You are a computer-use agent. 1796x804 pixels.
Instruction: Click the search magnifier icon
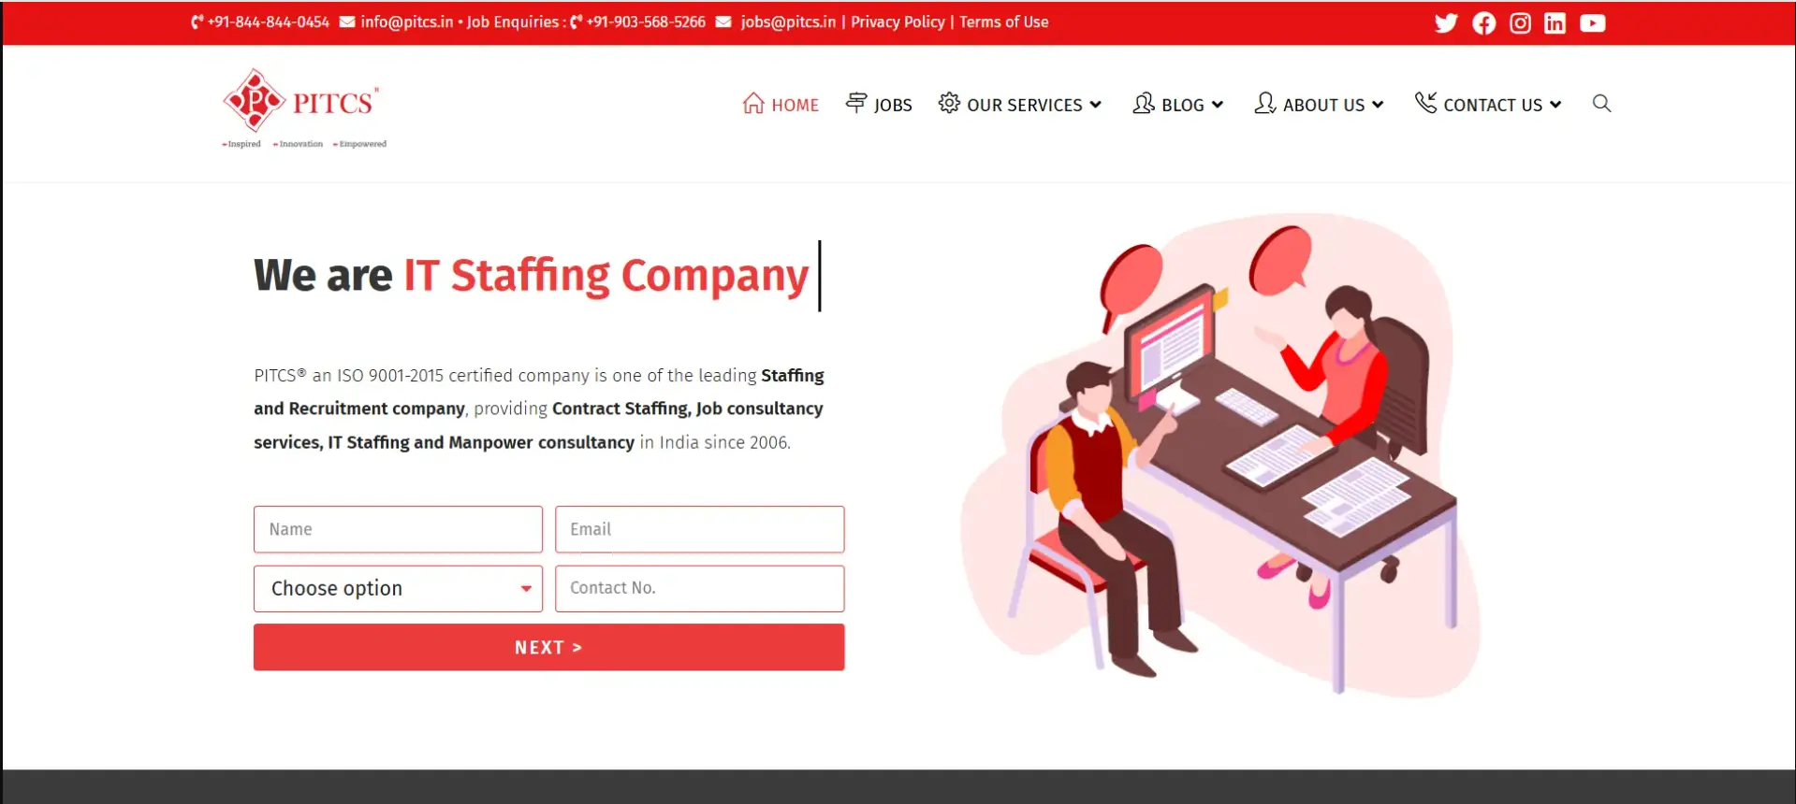click(1601, 104)
